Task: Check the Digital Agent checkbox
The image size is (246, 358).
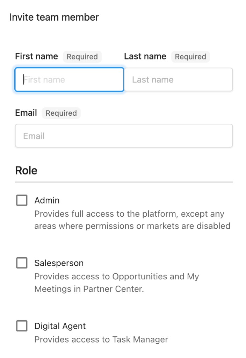Action: pos(22,326)
